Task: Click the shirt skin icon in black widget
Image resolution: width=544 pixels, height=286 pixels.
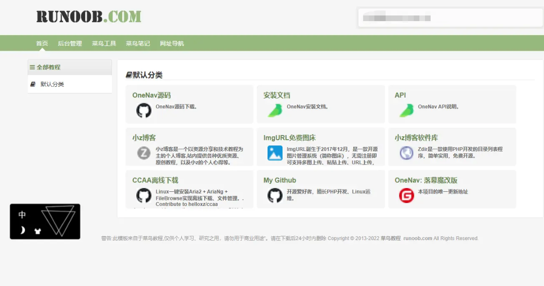Action: pos(38,231)
